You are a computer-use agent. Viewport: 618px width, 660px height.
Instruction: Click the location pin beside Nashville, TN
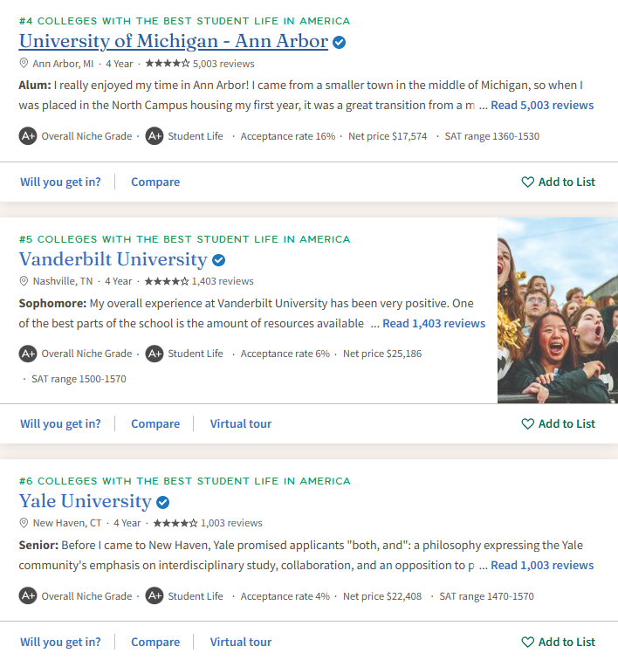pos(24,281)
